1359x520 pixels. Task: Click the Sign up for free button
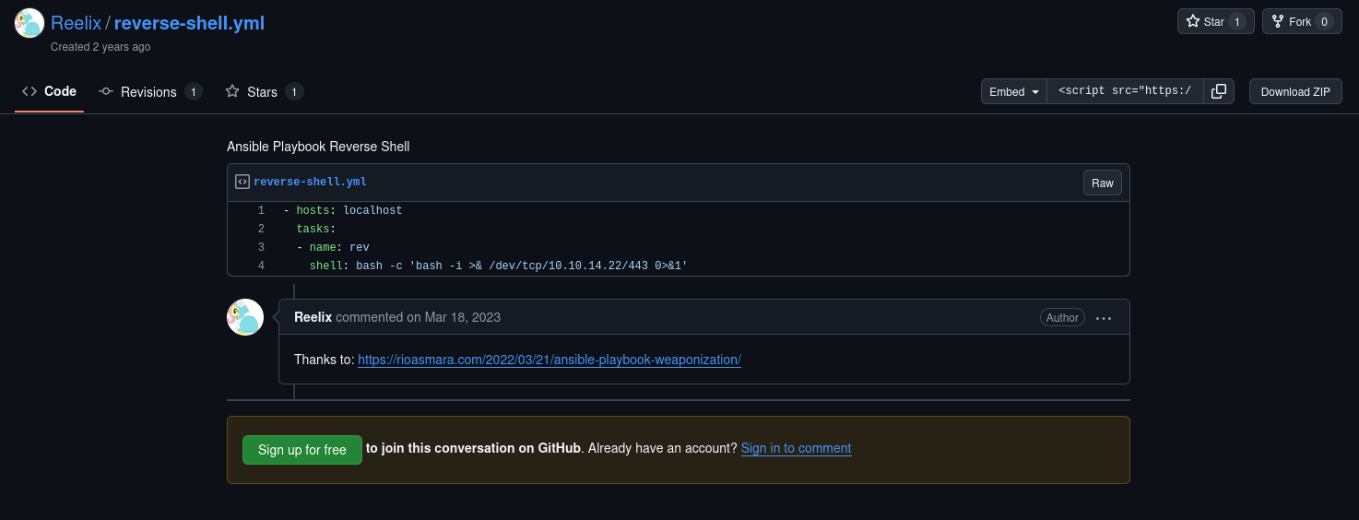coord(302,450)
